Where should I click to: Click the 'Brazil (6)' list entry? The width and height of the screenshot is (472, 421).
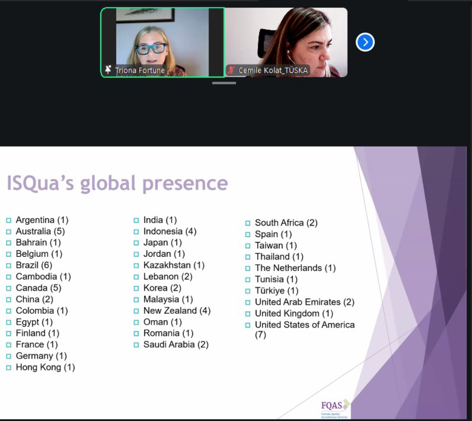click(x=34, y=265)
